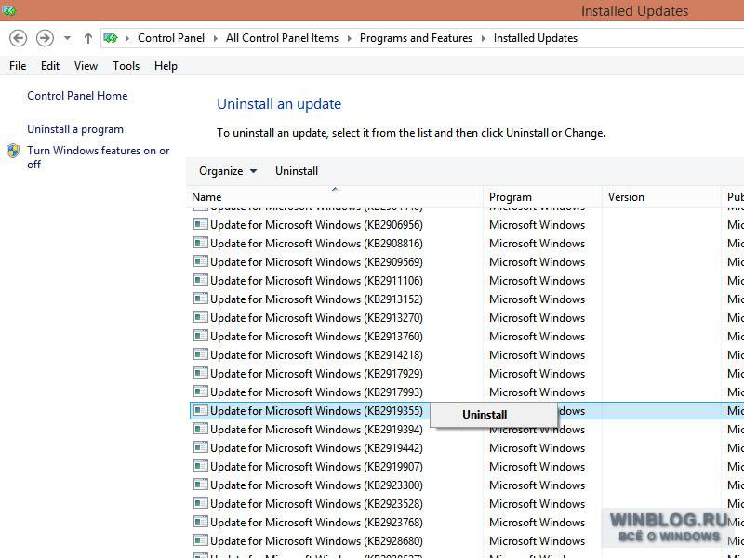Screen dimensions: 744x558
Task: Click the window icon in the title bar
Action: (8, 10)
